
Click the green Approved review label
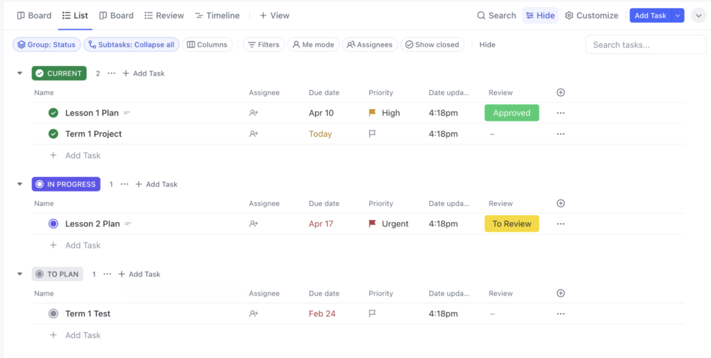click(x=511, y=113)
